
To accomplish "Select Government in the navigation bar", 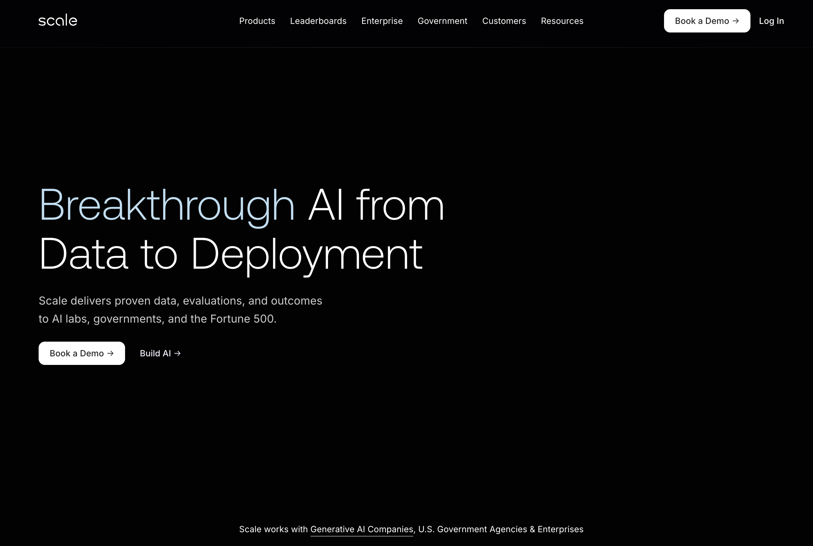I will (x=442, y=21).
